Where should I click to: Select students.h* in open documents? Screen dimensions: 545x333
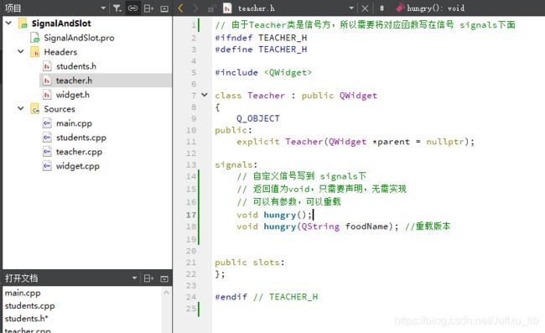[27, 319]
